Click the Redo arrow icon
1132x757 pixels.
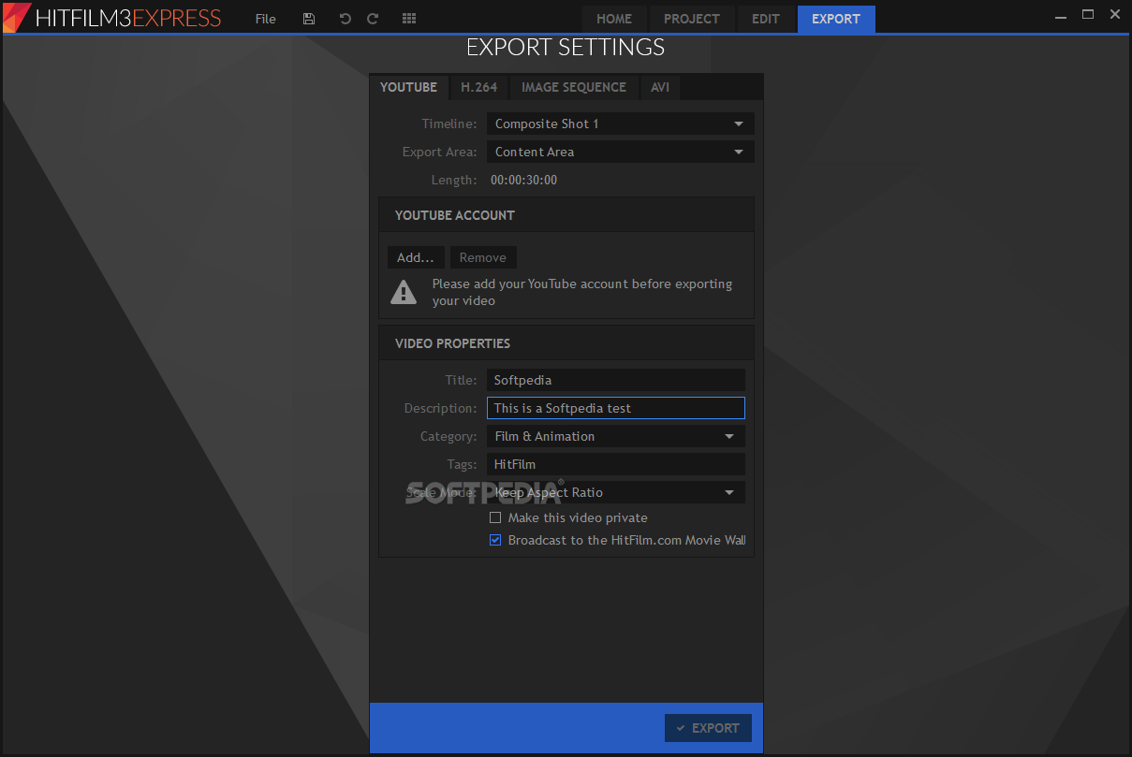point(373,19)
